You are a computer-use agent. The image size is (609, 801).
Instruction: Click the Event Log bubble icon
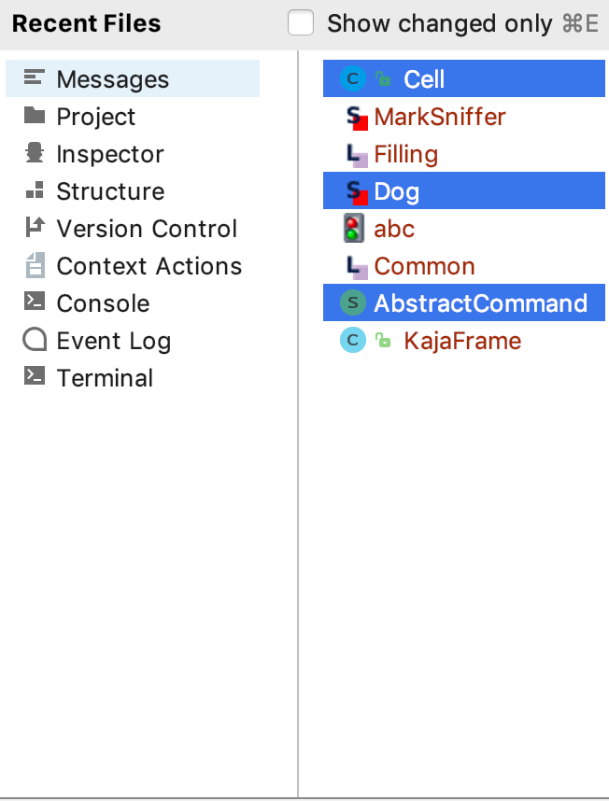pos(30,341)
